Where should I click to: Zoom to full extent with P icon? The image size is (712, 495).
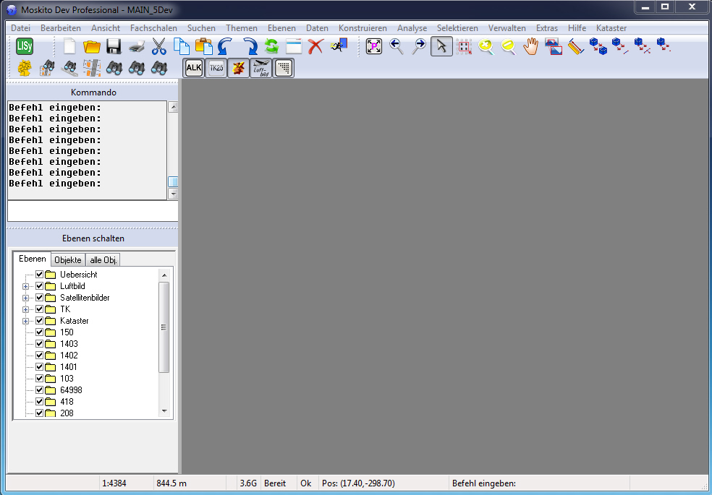[373, 46]
